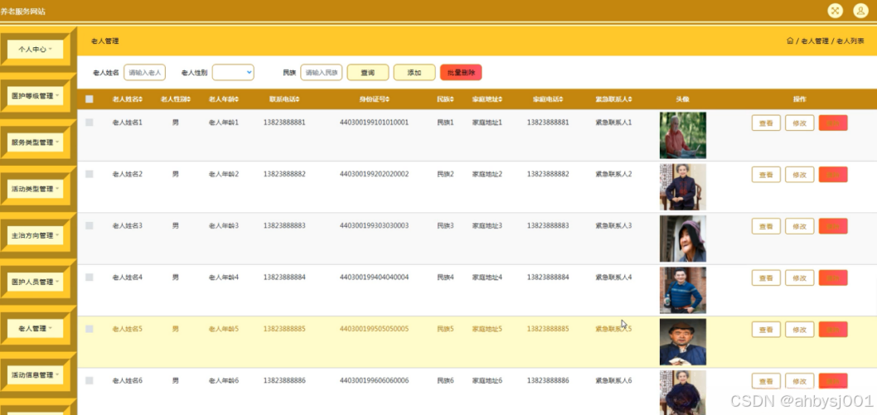877x415 pixels.
Task: Check the row checkbox for 老人姓名5
Action: pyautogui.click(x=90, y=329)
